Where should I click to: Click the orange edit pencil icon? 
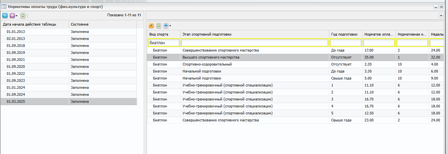click(151, 25)
